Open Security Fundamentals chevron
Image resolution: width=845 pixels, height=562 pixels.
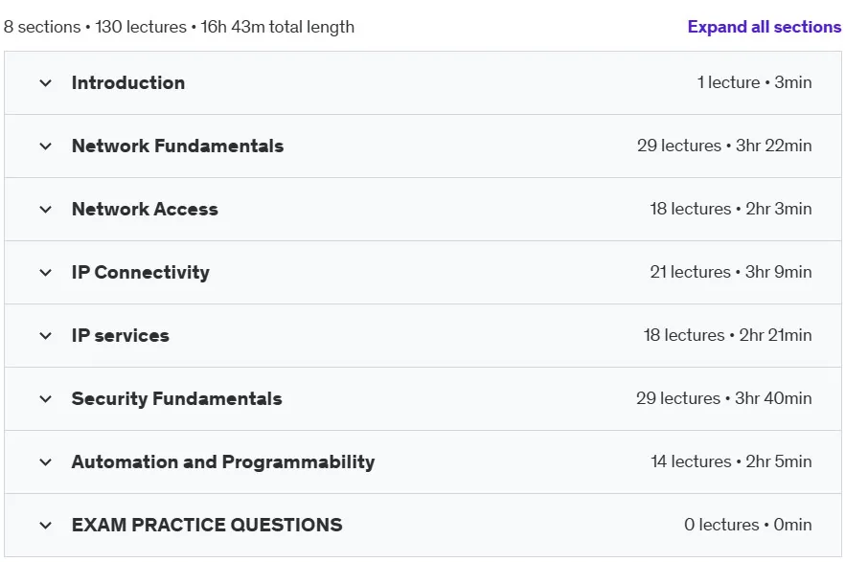click(x=46, y=399)
